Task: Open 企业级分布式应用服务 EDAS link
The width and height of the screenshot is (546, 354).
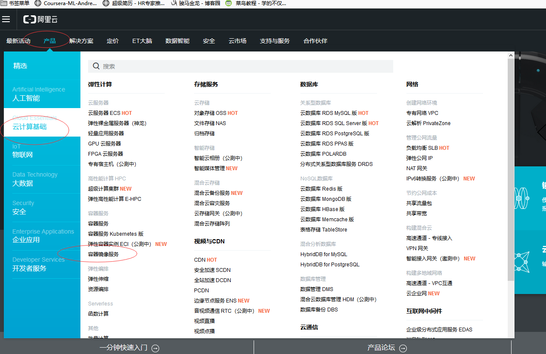Action: pos(439,329)
